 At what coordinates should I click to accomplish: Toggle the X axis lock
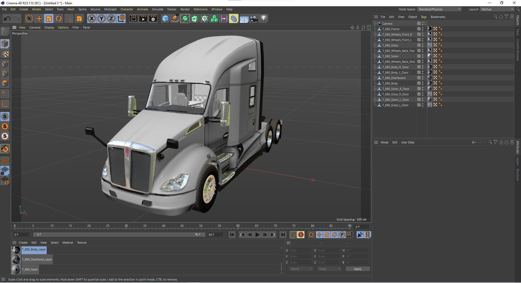pos(92,18)
